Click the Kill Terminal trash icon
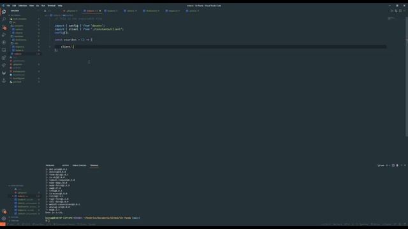The height and width of the screenshot is (229, 408). [397, 165]
